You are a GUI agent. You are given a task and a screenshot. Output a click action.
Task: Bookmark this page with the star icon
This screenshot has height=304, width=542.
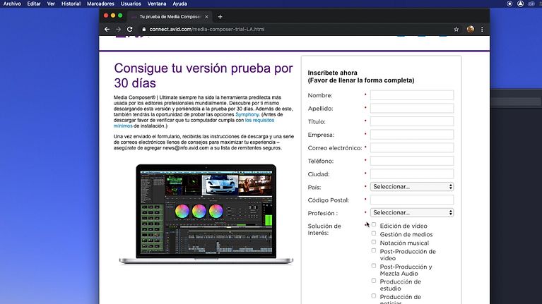(x=456, y=30)
